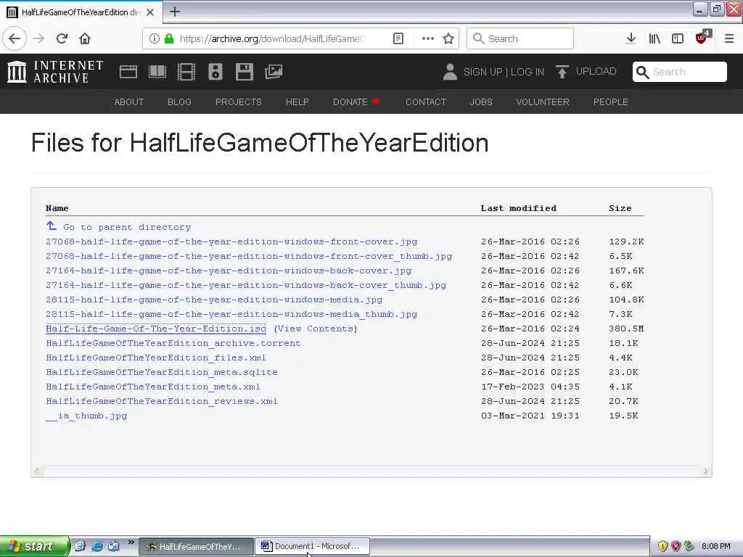Viewport: 743px width, 557px height.
Task: Click the user avatar icon near Sign Up
Action: [450, 72]
